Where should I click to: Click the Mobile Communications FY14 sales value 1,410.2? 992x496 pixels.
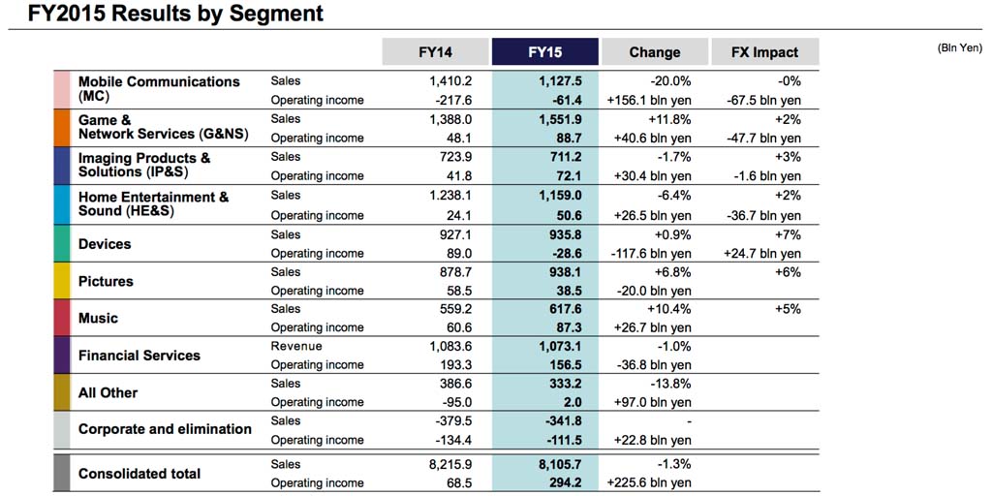coord(449,81)
